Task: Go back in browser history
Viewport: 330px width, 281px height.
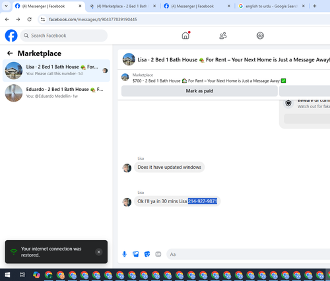Action: click(x=7, y=19)
